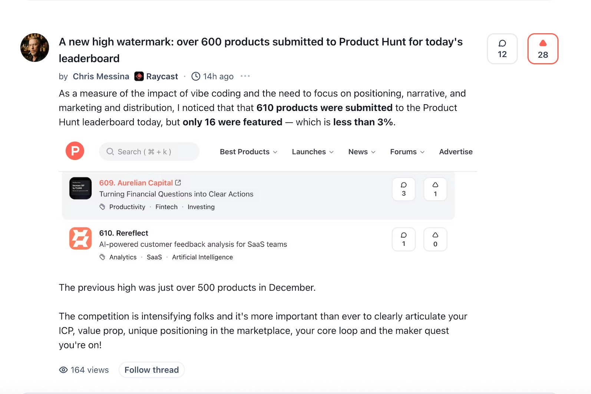
Task: Open comments on Aurelian Capital
Action: [404, 189]
